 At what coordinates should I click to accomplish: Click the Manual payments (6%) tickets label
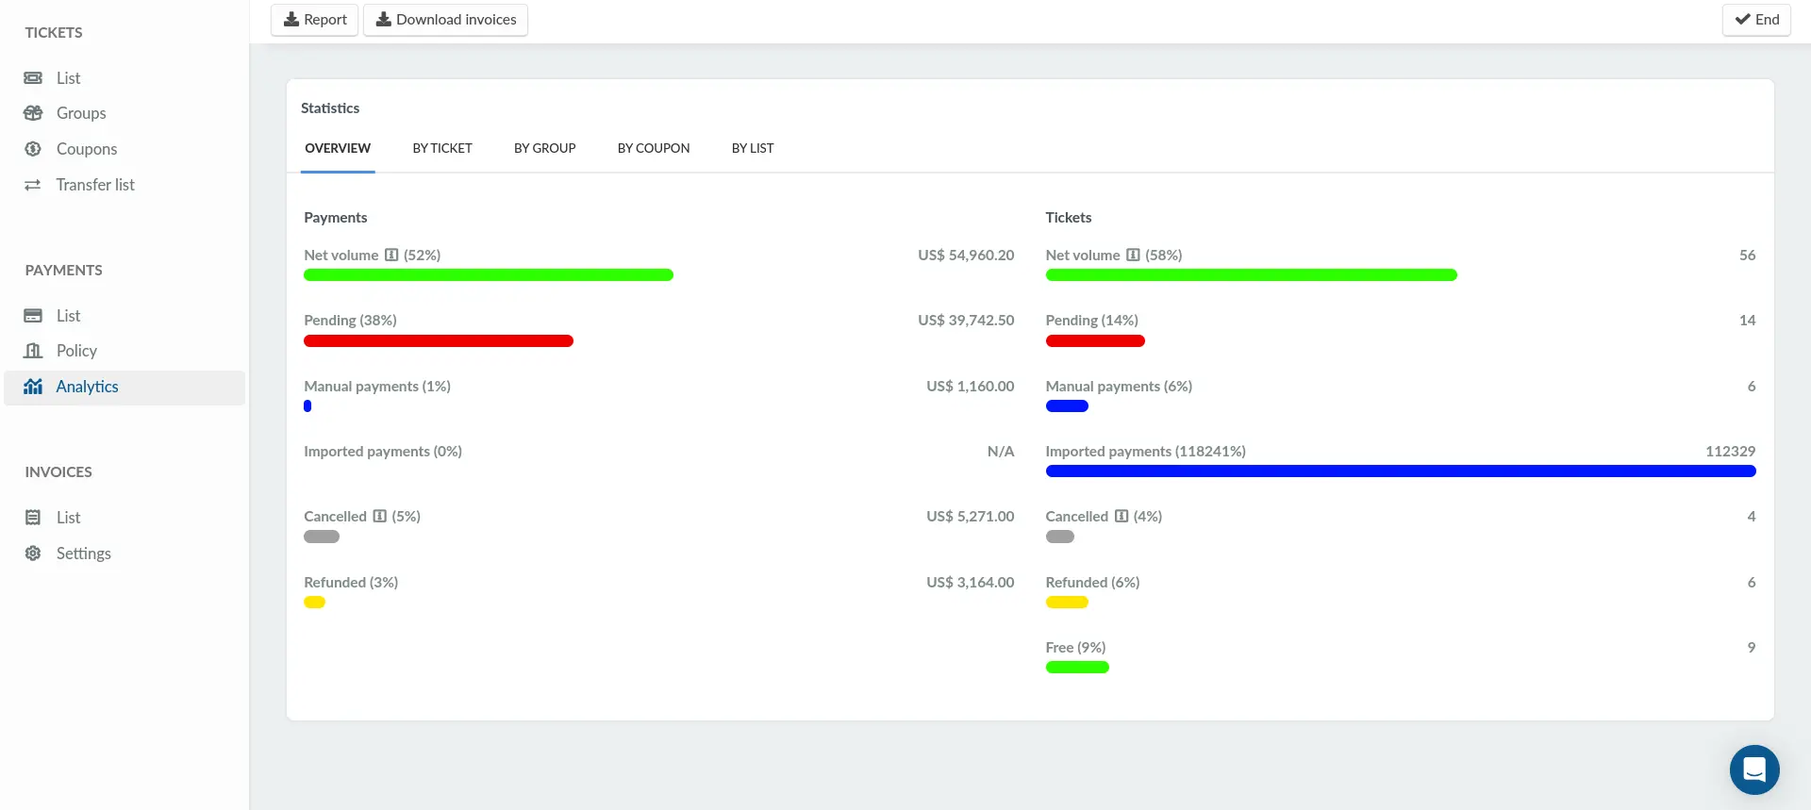pyautogui.click(x=1119, y=387)
